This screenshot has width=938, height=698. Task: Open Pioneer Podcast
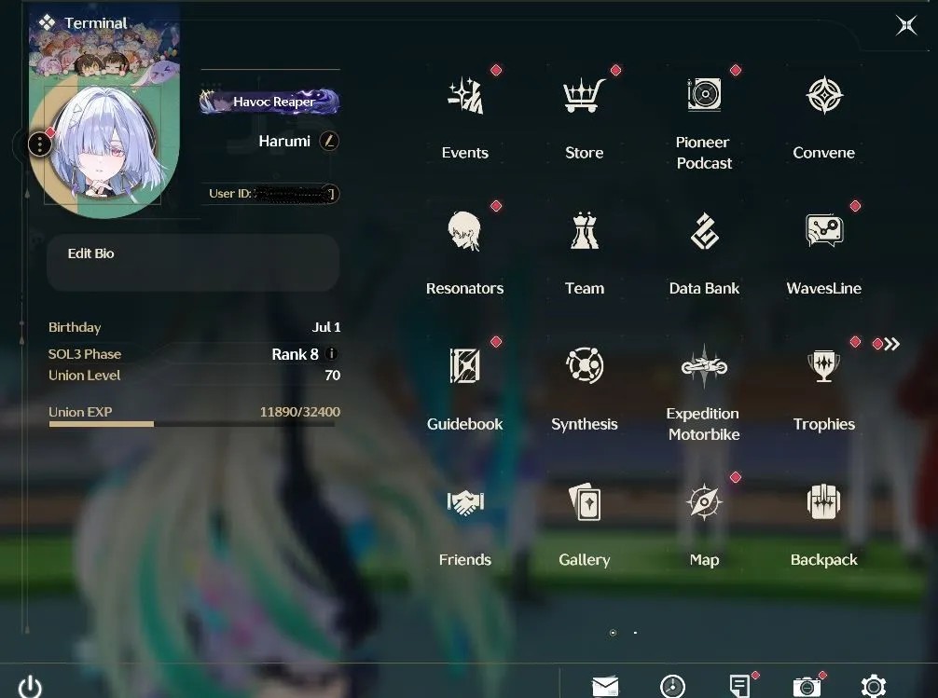pos(704,94)
